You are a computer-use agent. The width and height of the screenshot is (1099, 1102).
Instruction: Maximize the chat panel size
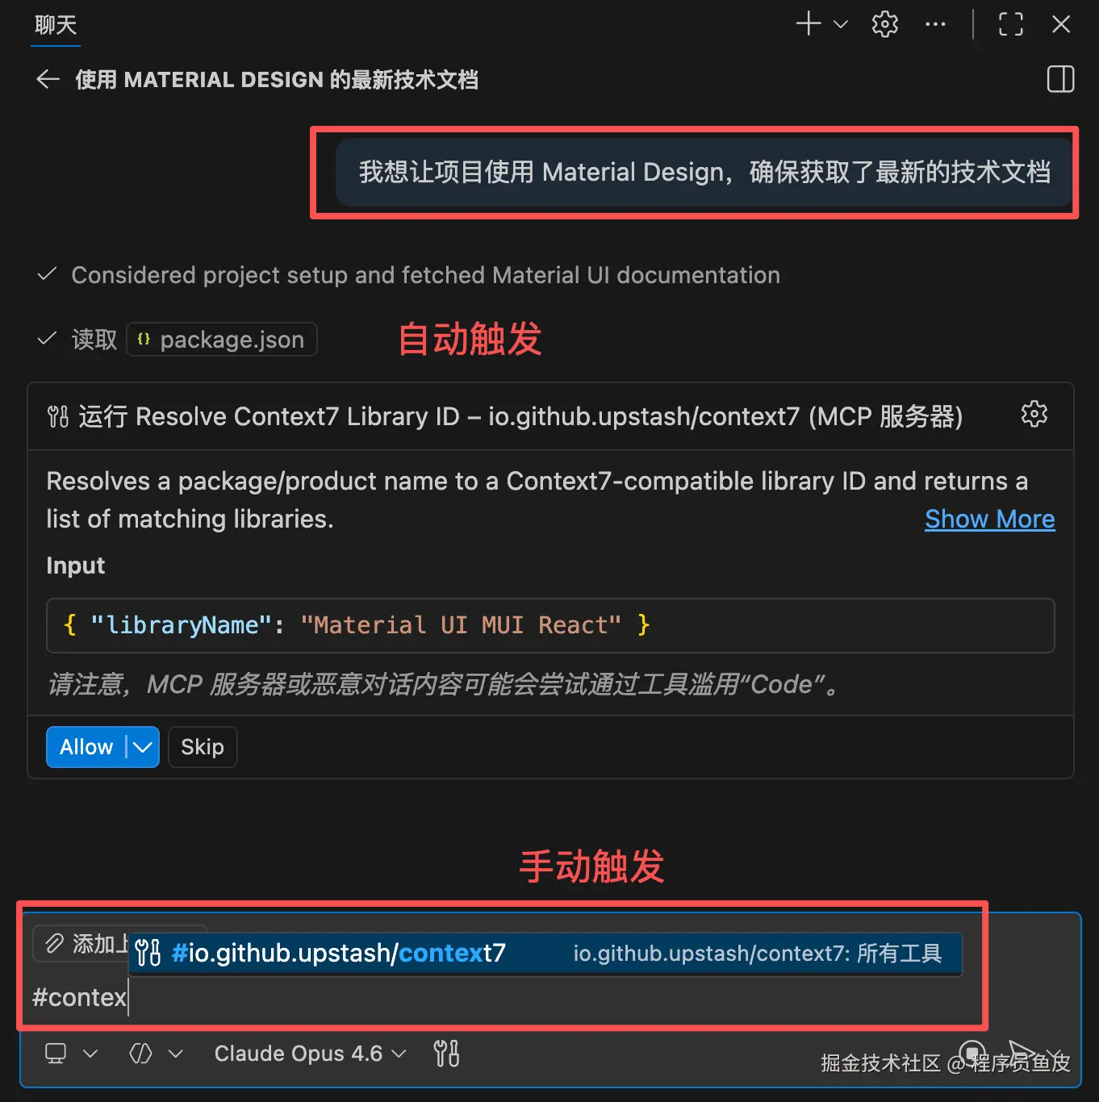[x=1010, y=24]
